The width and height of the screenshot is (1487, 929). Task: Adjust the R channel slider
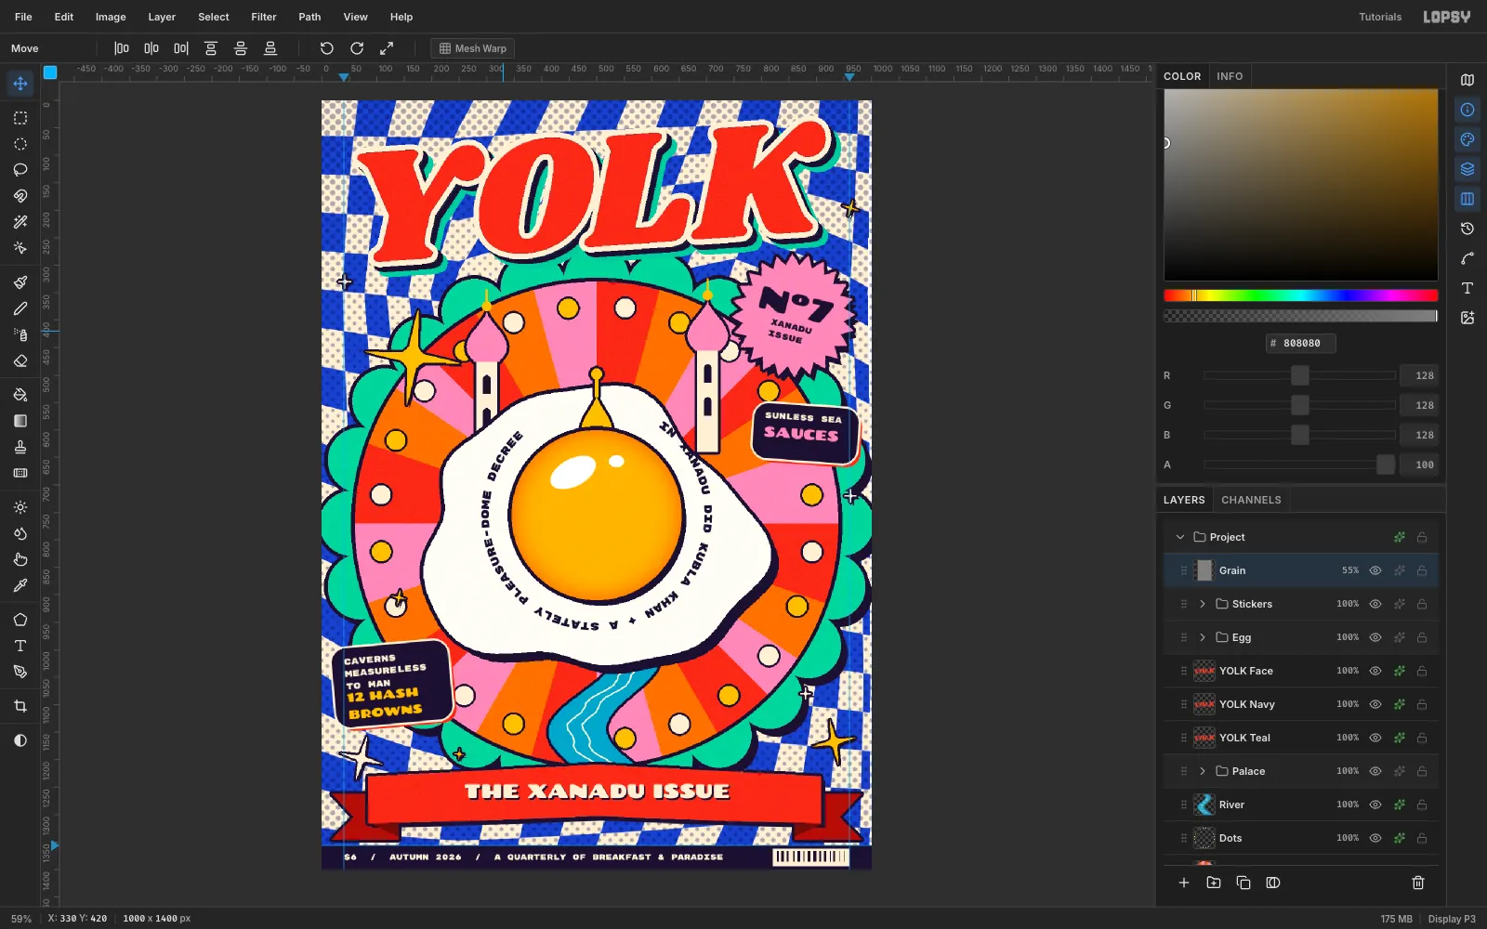tap(1300, 375)
